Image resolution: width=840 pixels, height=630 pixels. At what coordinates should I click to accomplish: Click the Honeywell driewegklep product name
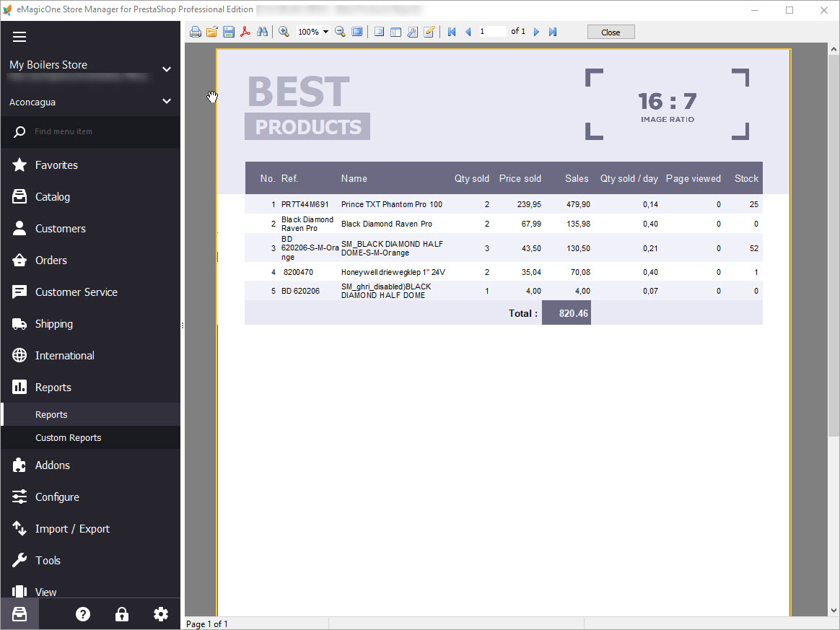click(393, 272)
